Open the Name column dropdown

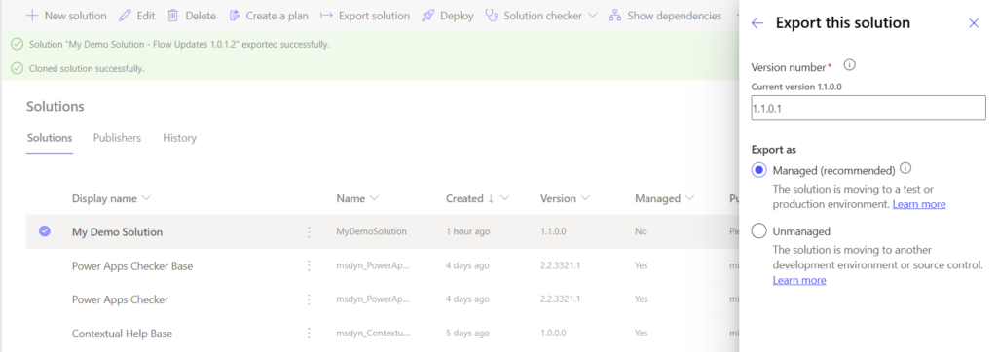375,198
